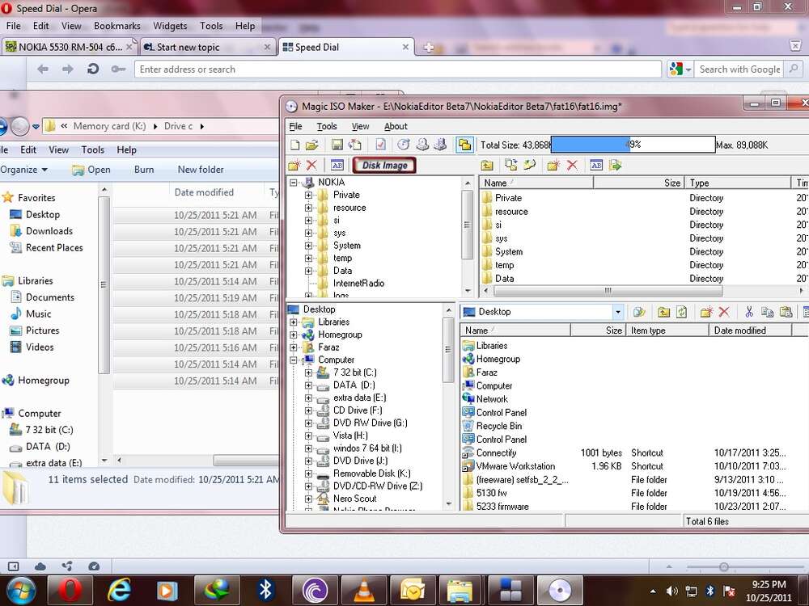Click Add files icon in image file toolbar
Screen dimensions: 809x606
pos(511,166)
